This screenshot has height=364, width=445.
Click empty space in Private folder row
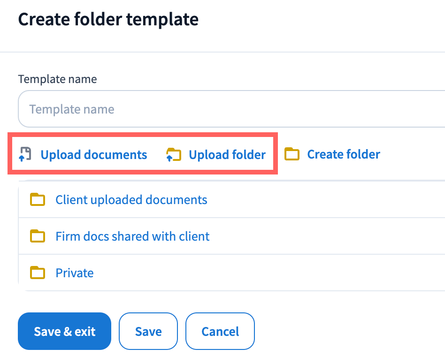click(282, 273)
